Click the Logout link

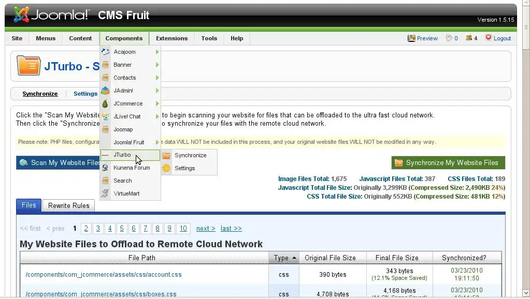(x=502, y=38)
